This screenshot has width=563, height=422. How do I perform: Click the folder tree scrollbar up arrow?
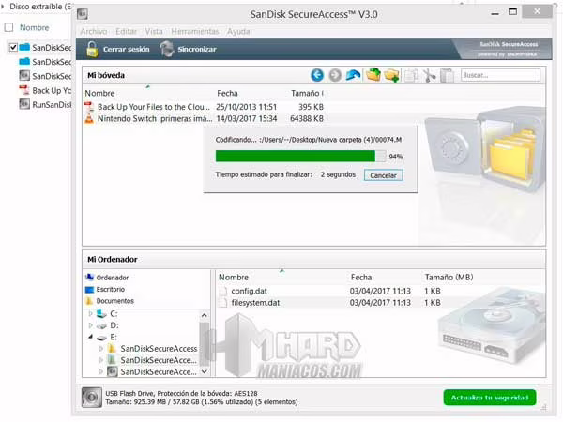(x=205, y=315)
